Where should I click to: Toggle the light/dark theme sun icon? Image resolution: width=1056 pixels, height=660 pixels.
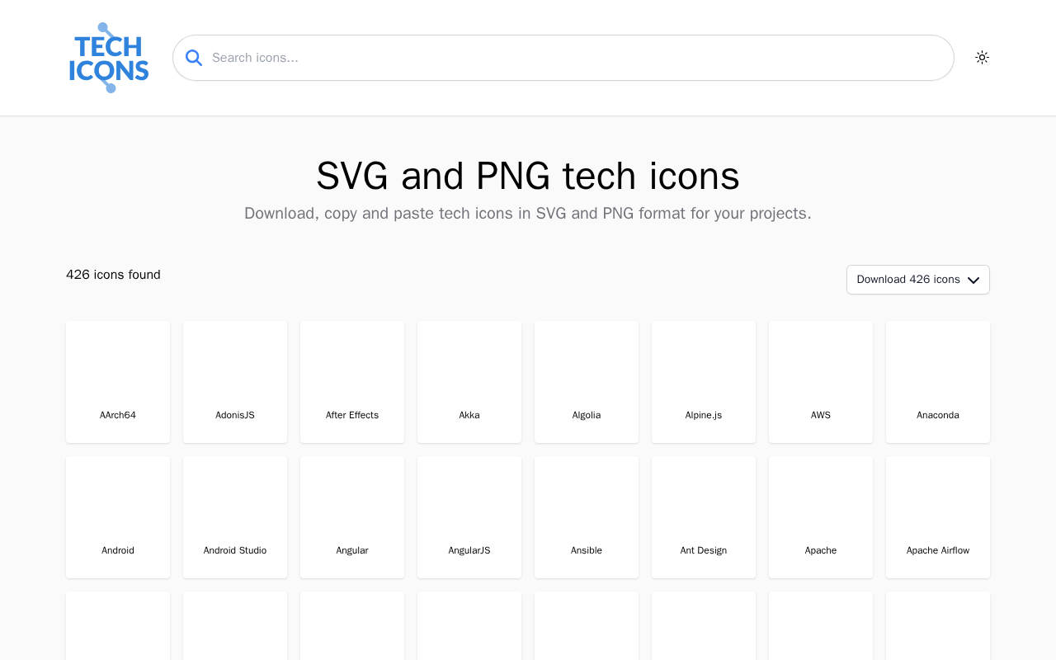point(982,58)
